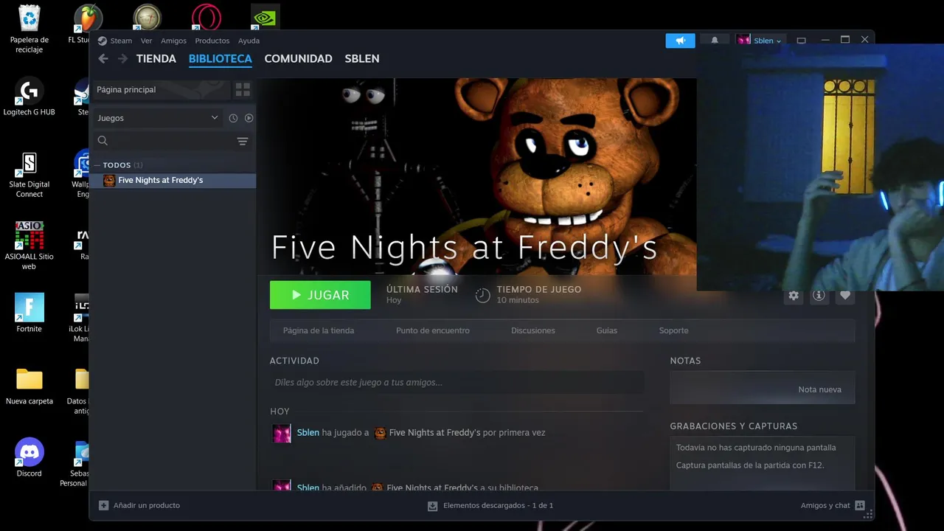Open the Sblen account dropdown
This screenshot has width=944, height=531.
(762, 41)
